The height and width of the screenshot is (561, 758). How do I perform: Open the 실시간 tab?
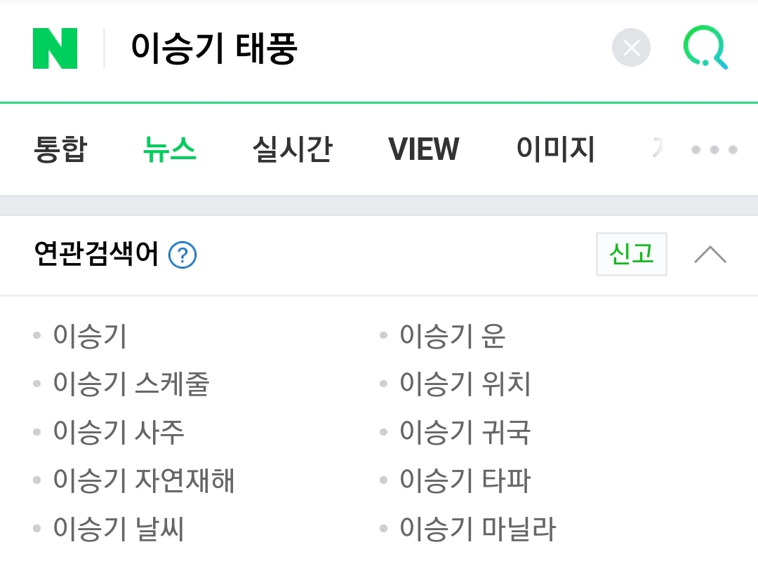(x=293, y=149)
